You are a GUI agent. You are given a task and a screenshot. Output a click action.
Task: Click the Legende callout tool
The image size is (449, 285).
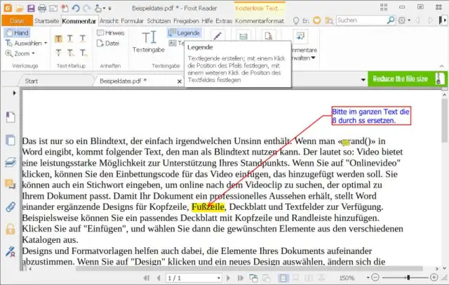(184, 33)
